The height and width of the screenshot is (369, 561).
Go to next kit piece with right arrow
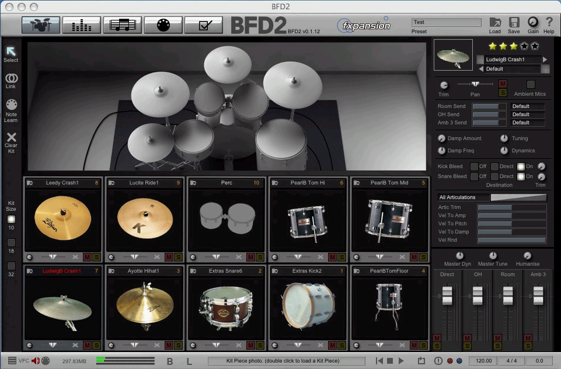tap(545, 60)
